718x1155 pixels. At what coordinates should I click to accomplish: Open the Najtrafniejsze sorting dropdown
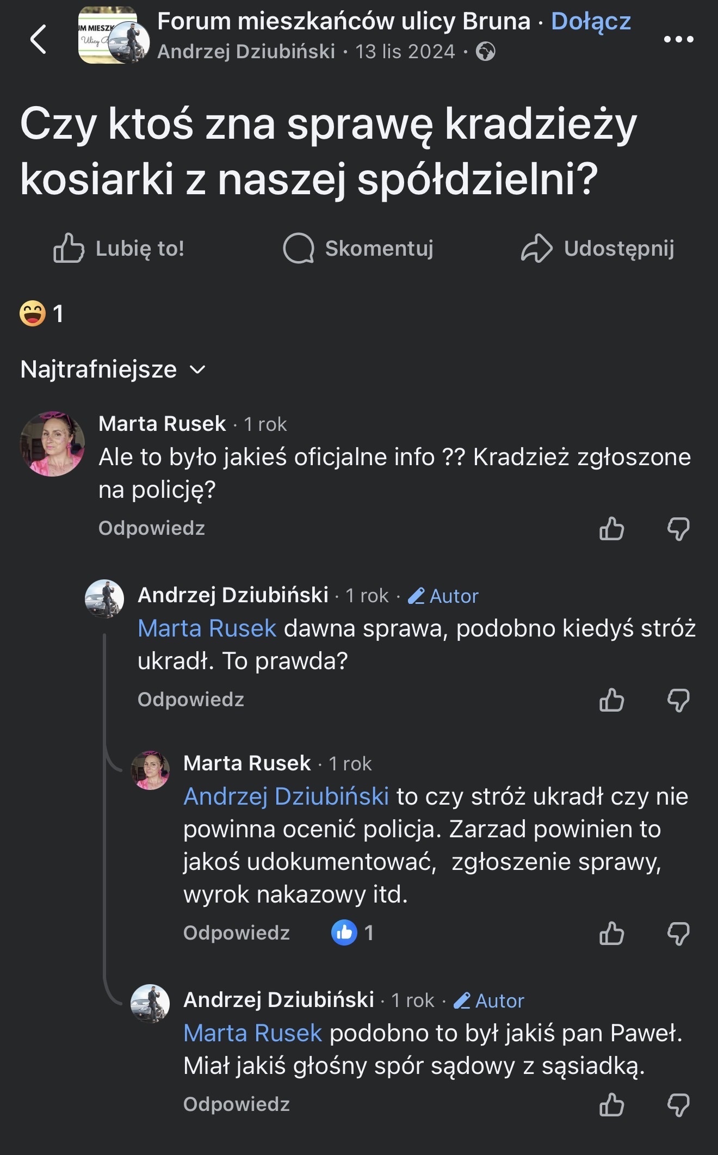(113, 369)
